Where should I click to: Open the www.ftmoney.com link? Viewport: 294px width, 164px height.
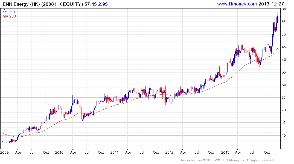[237, 4]
